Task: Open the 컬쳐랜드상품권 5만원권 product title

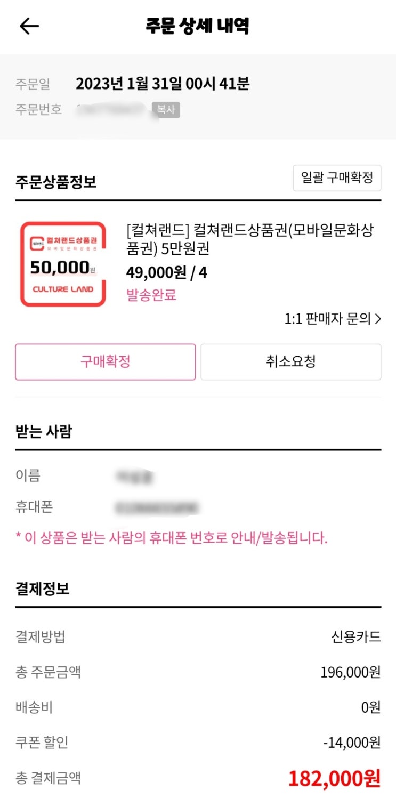Action: pos(250,240)
